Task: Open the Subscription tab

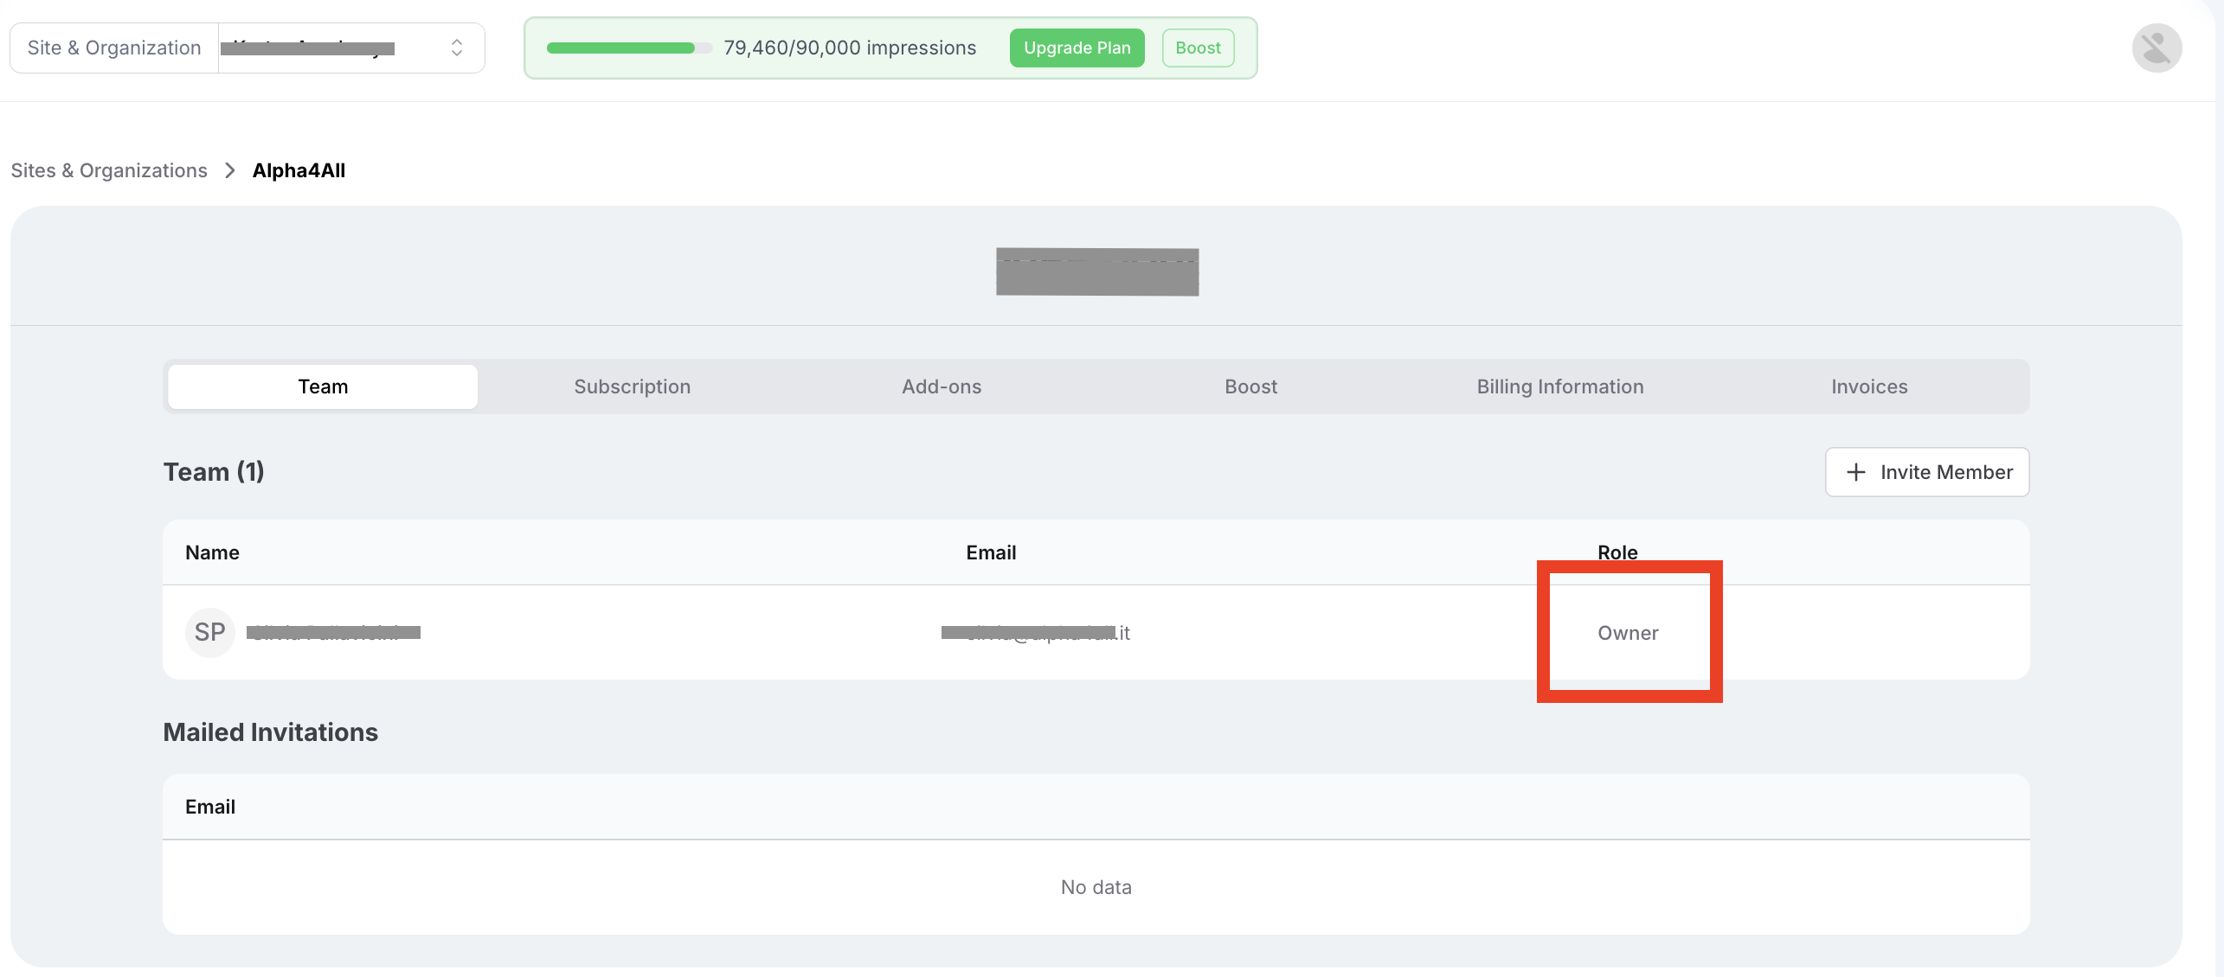Action: pyautogui.click(x=632, y=386)
